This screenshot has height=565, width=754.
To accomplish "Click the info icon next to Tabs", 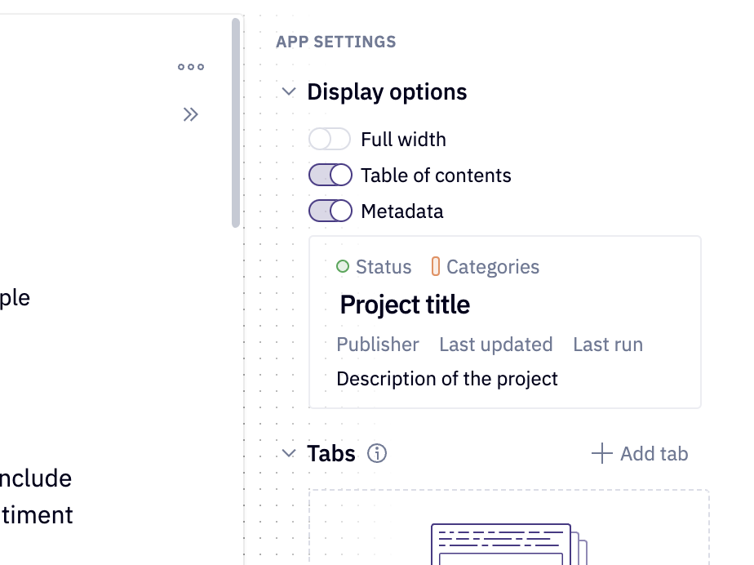I will coord(377,452).
